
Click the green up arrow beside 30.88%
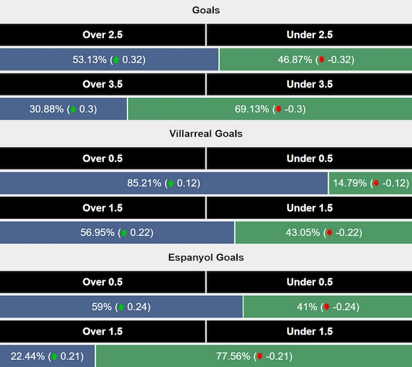coord(73,109)
